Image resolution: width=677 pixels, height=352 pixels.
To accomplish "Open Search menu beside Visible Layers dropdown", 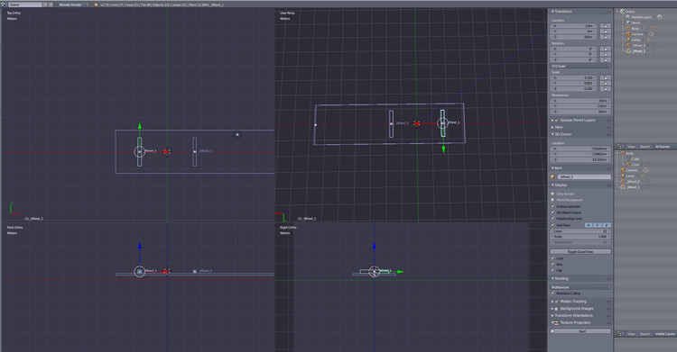I will [645, 334].
